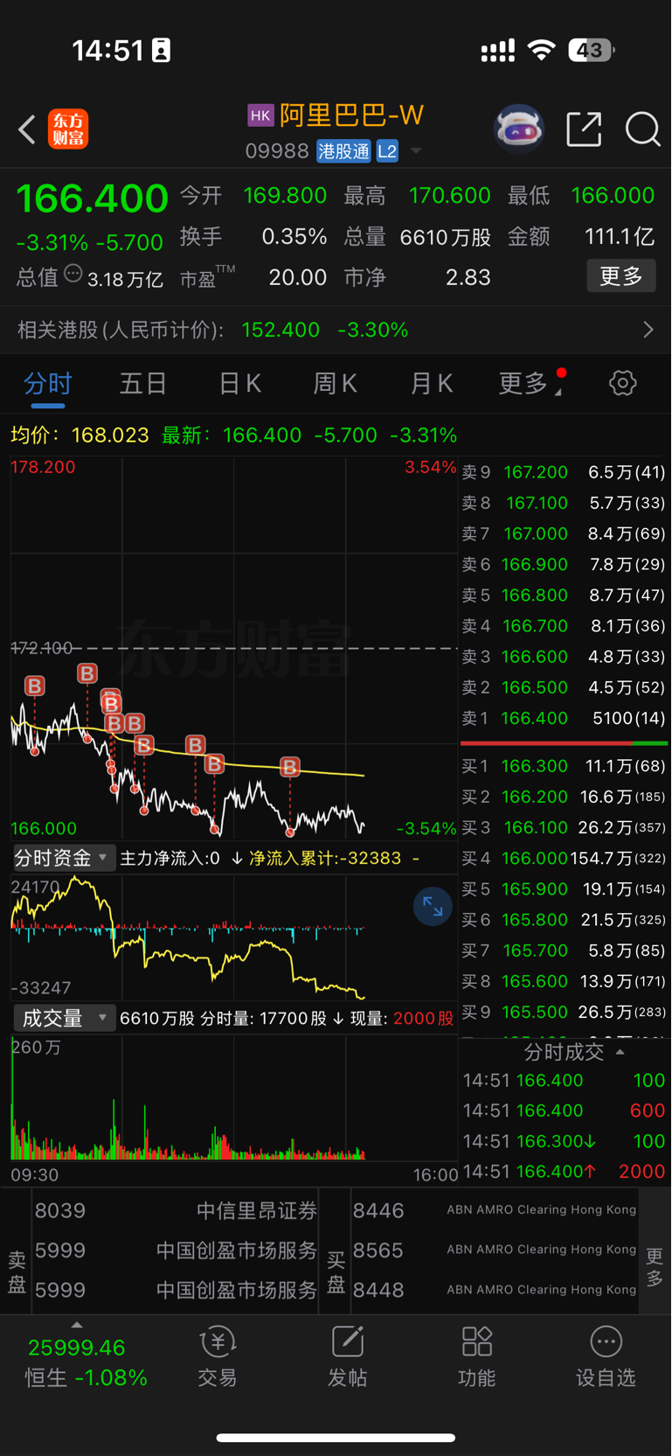Tap the HK market badge
This screenshot has width=672, height=1456.
[260, 115]
